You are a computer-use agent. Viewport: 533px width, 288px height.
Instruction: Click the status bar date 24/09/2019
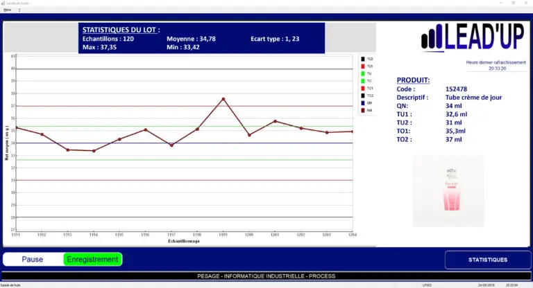tap(486, 285)
